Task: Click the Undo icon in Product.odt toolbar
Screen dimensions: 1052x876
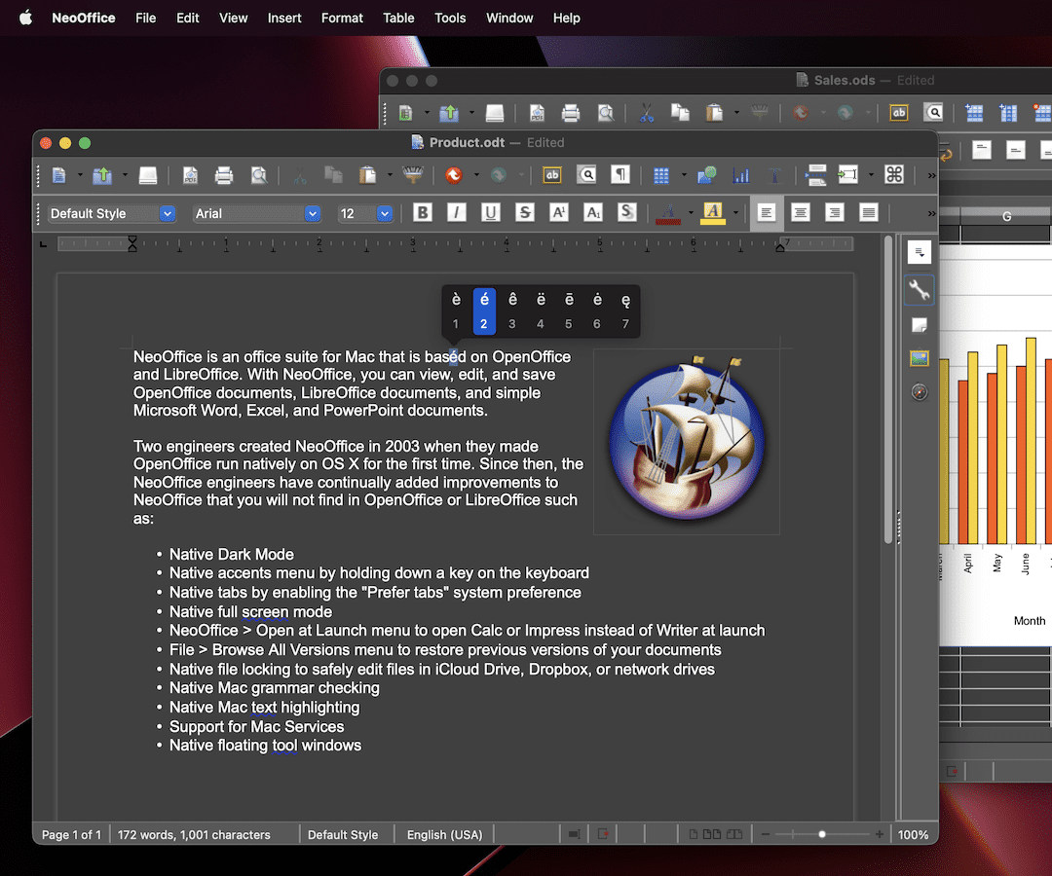Action: 454,175
